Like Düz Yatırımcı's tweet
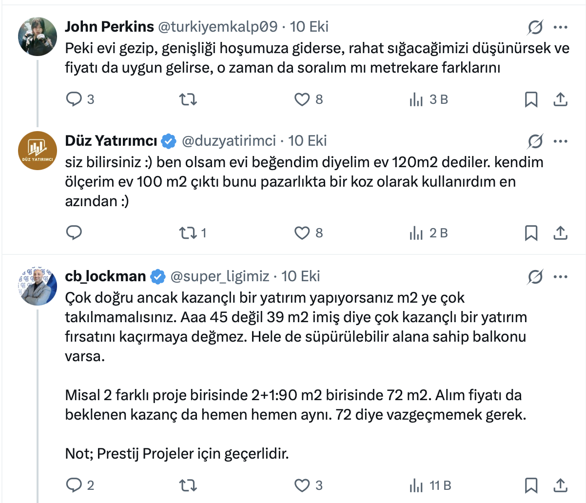The width and height of the screenshot is (586, 503). [302, 233]
